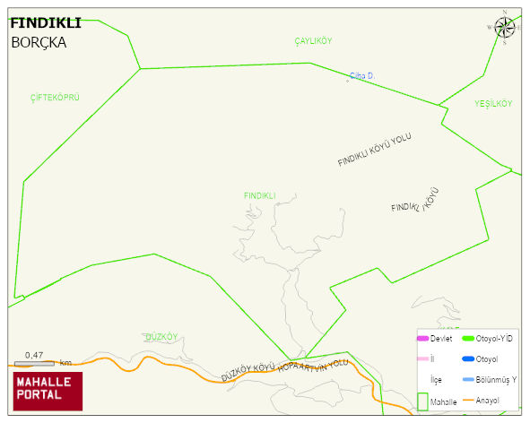Click the Otoyol-YİD green legend swatch
530x423 pixels.
coord(468,339)
